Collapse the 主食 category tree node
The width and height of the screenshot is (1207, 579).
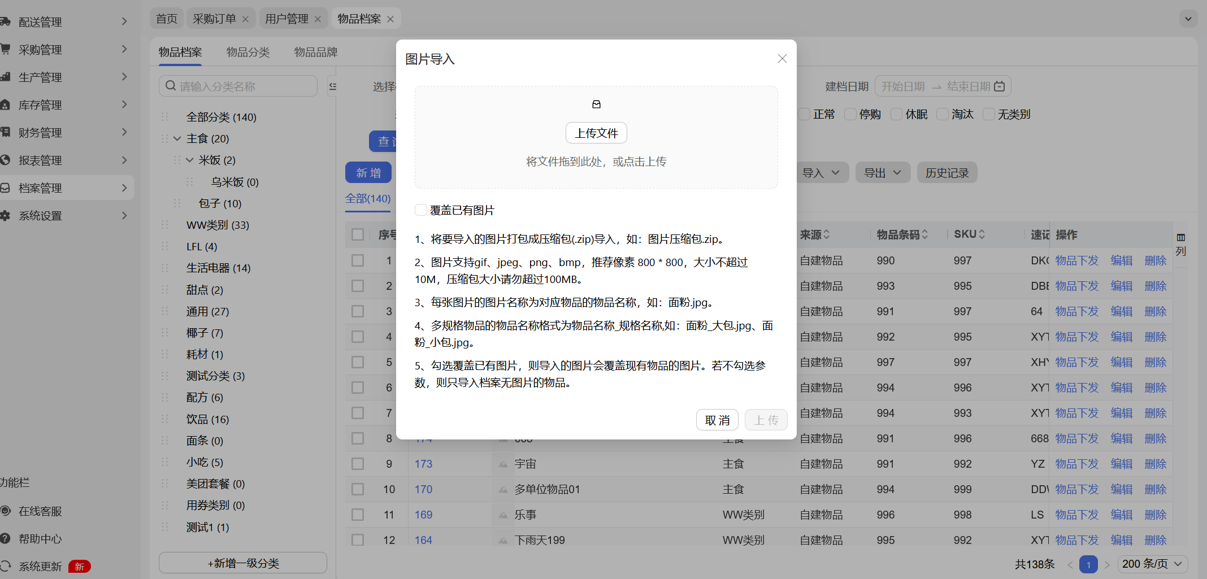tap(177, 139)
